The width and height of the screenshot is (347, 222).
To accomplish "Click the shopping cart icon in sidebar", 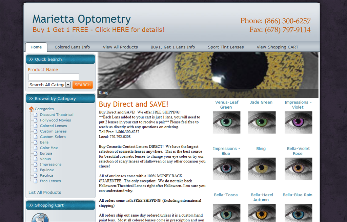I will [40, 218].
